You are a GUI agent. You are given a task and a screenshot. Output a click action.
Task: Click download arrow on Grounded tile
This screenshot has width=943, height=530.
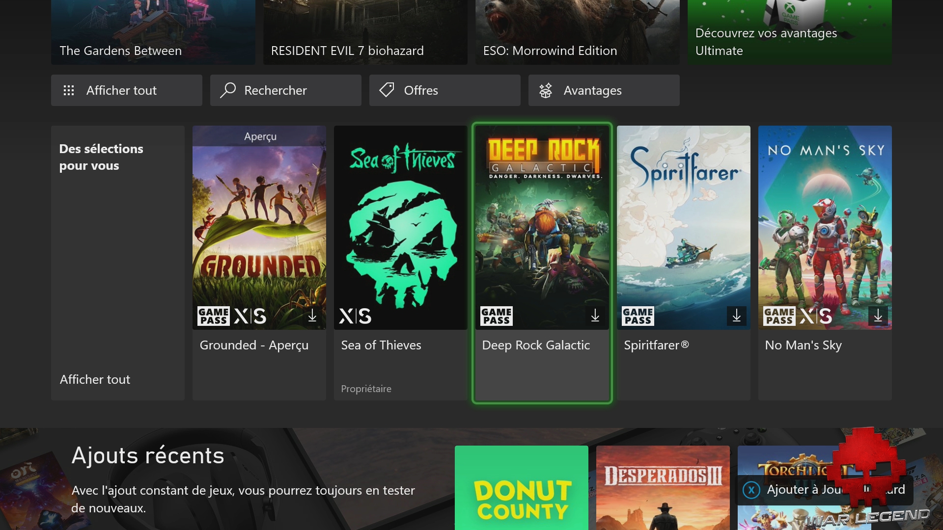click(x=312, y=316)
